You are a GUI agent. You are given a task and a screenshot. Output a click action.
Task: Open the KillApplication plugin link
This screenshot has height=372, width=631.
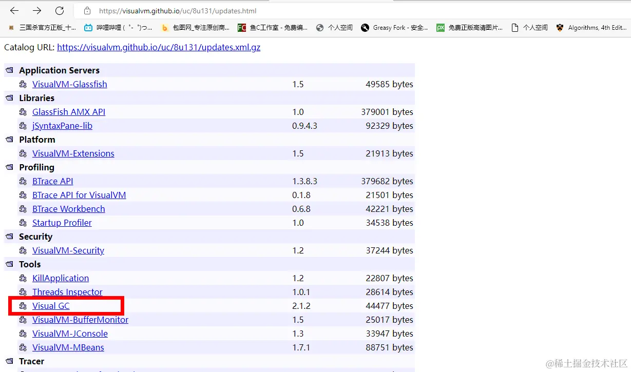coord(61,278)
